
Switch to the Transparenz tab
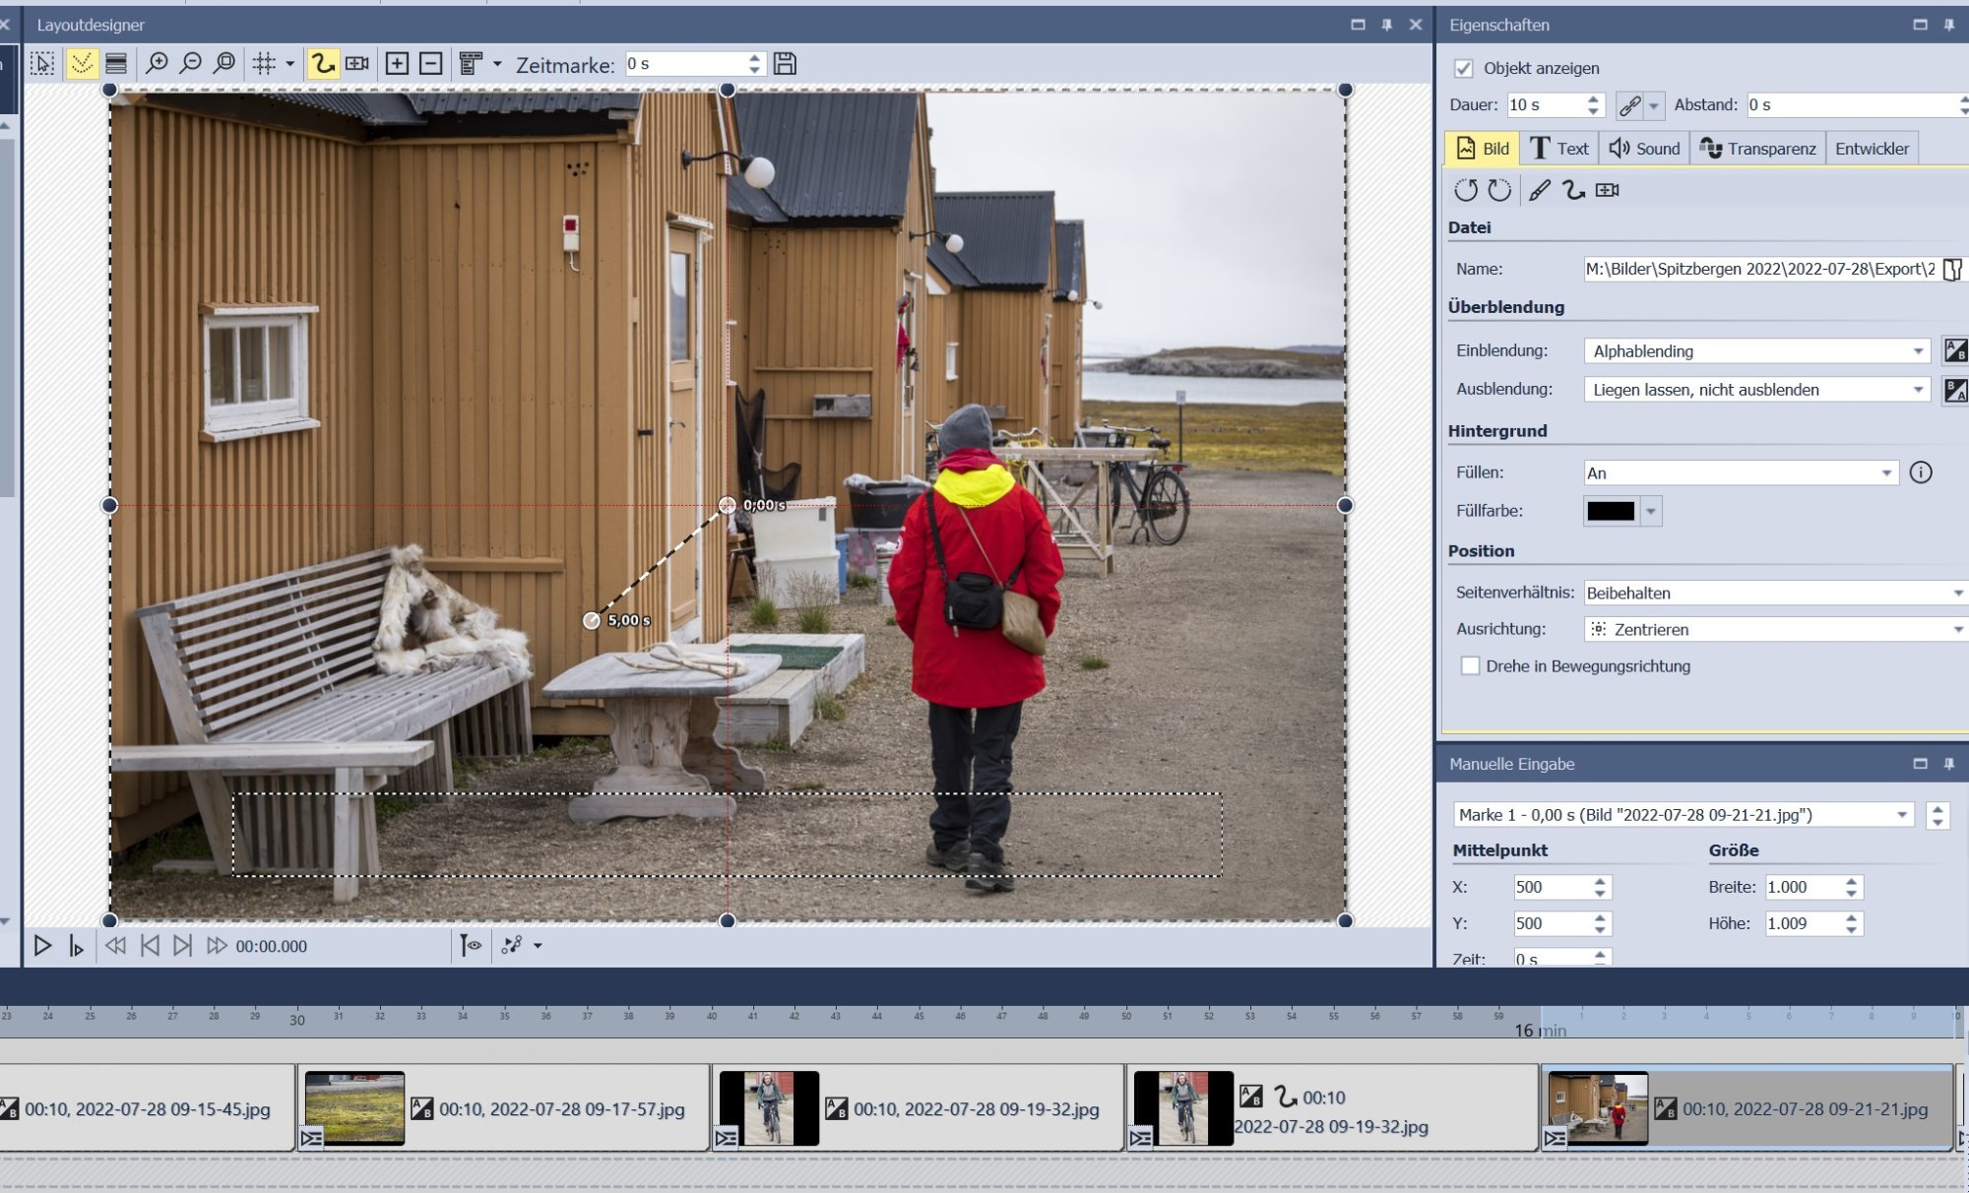[1758, 149]
